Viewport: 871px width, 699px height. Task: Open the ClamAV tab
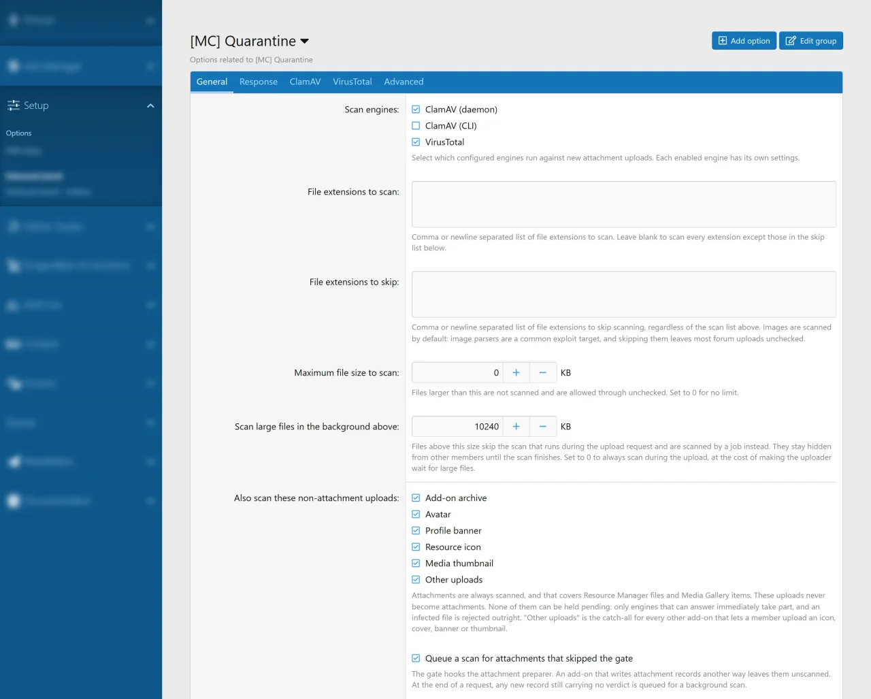(x=305, y=82)
